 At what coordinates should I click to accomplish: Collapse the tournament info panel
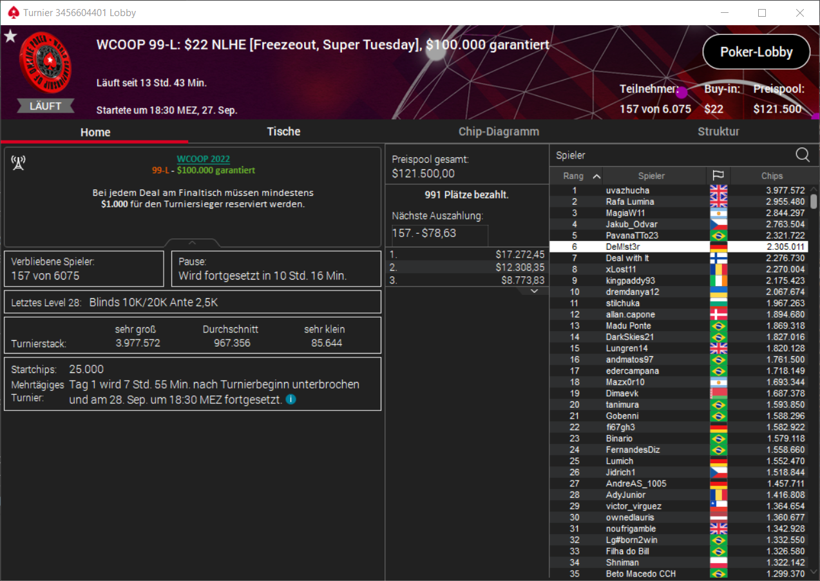pos(192,243)
